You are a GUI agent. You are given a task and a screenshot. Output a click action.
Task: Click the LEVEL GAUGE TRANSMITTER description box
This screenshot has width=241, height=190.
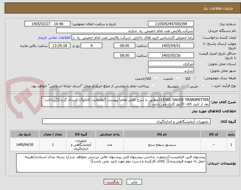(125, 102)
